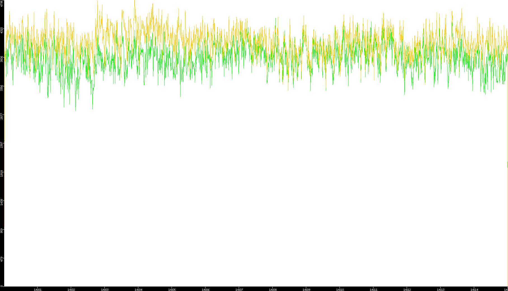Screen dimensions: 508x291
Task: Select the 14:04 time label
Action: (138, 290)
